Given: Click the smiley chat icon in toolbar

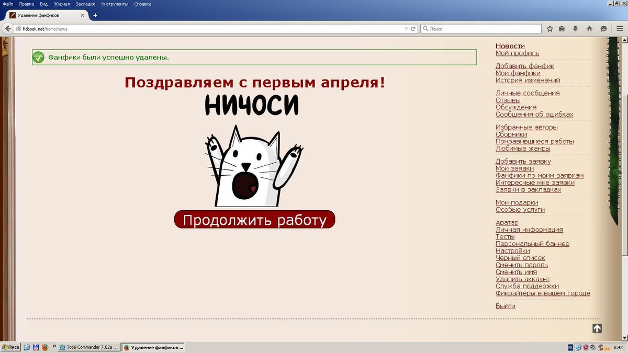Looking at the screenshot, I should pyautogui.click(x=603, y=29).
